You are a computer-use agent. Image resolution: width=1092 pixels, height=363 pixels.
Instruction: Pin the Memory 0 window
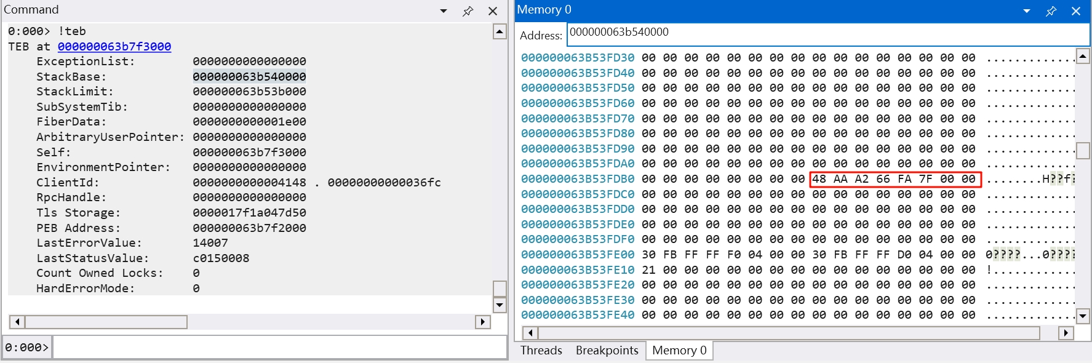point(1051,11)
